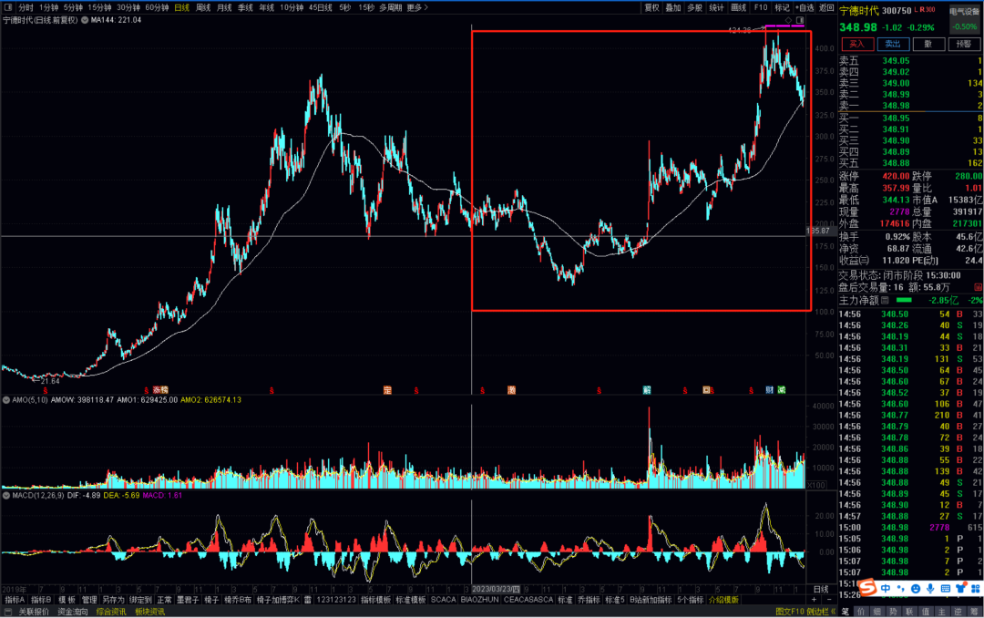Click the 财 marker icon on chart
984x618 pixels.
click(769, 389)
